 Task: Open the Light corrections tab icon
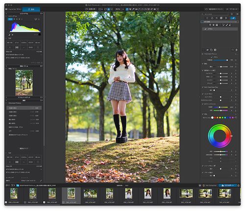coord(207,18)
